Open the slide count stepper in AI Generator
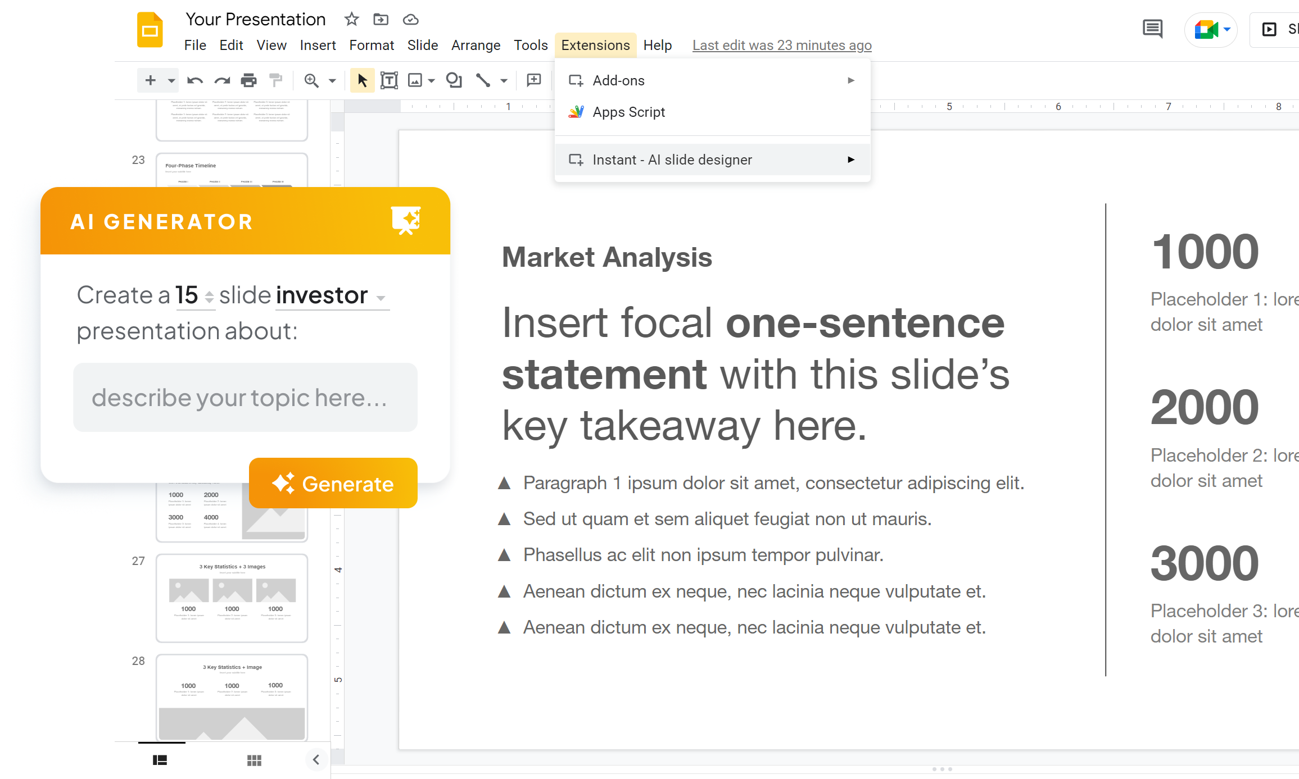The height and width of the screenshot is (779, 1299). coord(209,296)
